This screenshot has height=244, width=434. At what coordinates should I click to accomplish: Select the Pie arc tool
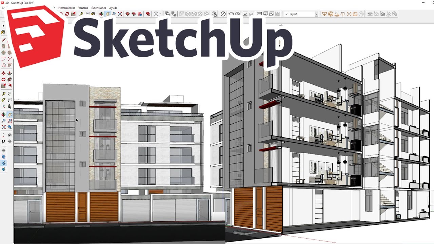pyautogui.click(x=9, y=65)
